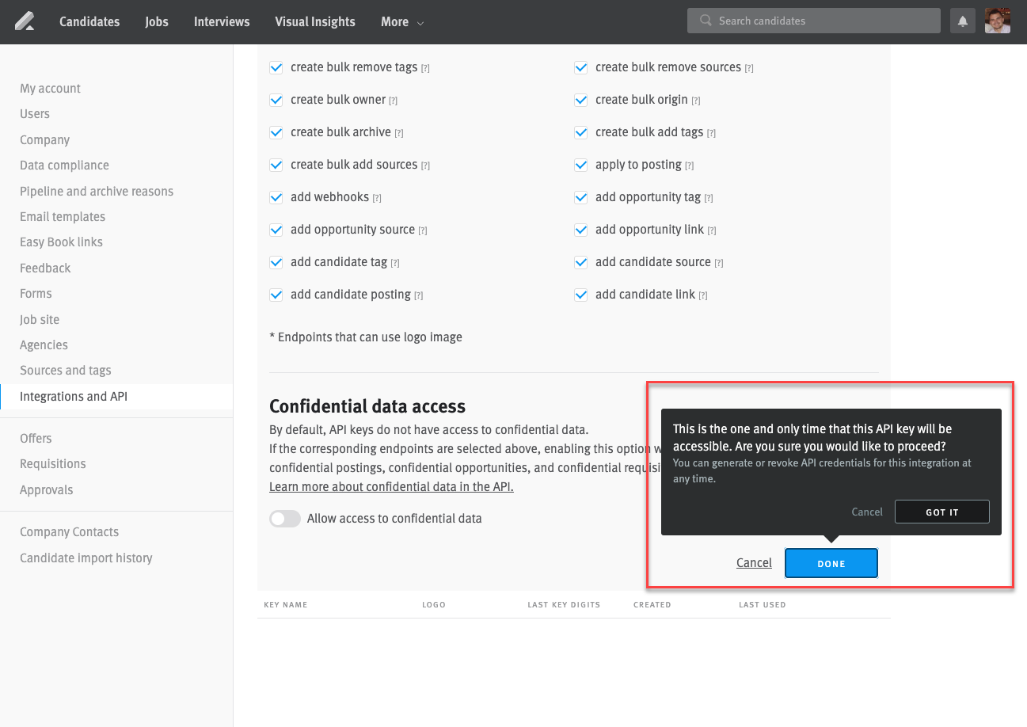The height and width of the screenshot is (727, 1027).
Task: Uncheck the add opportunity link checkbox
Action: [581, 230]
